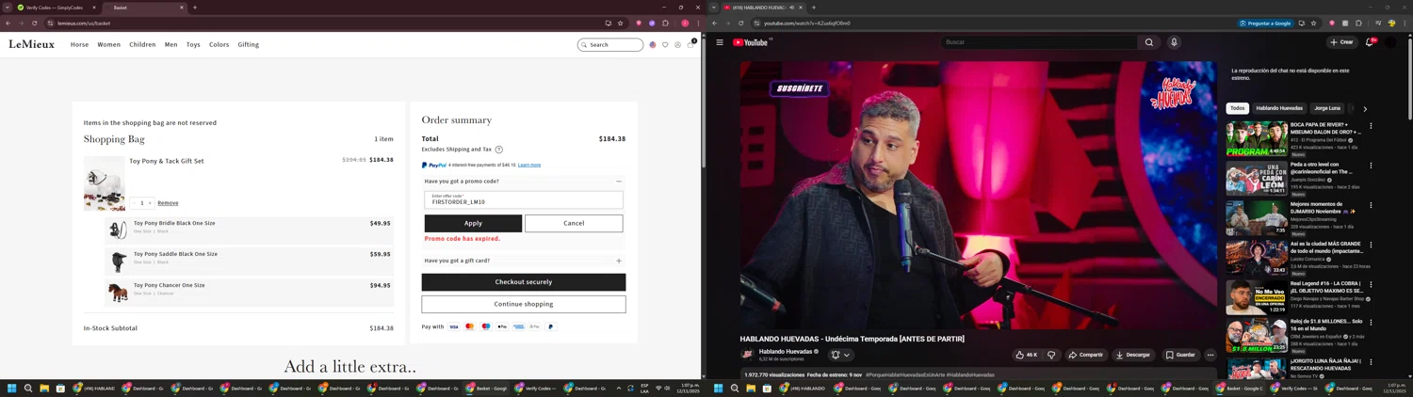Select the Hablando Huevadas filter chip
The height and width of the screenshot is (397, 1413).
(x=1279, y=108)
